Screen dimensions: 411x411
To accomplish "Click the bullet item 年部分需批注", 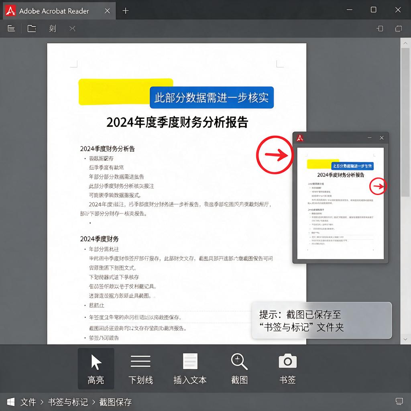I will (104, 249).
